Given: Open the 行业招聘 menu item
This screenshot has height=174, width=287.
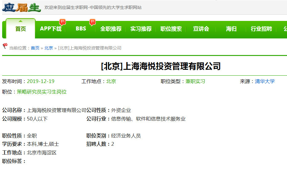Looking at the screenshot, I should (261, 29).
